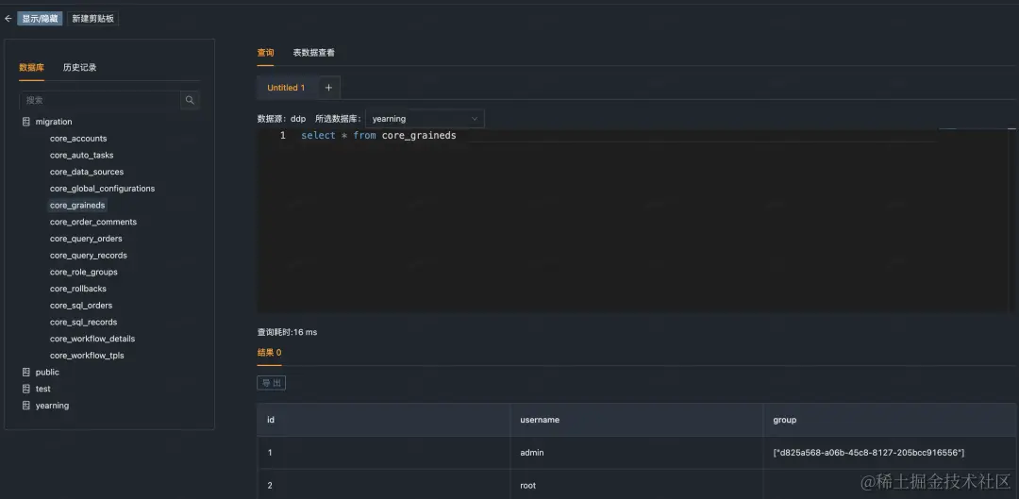
Task: Click the migration database icon
Action: [x=26, y=122]
